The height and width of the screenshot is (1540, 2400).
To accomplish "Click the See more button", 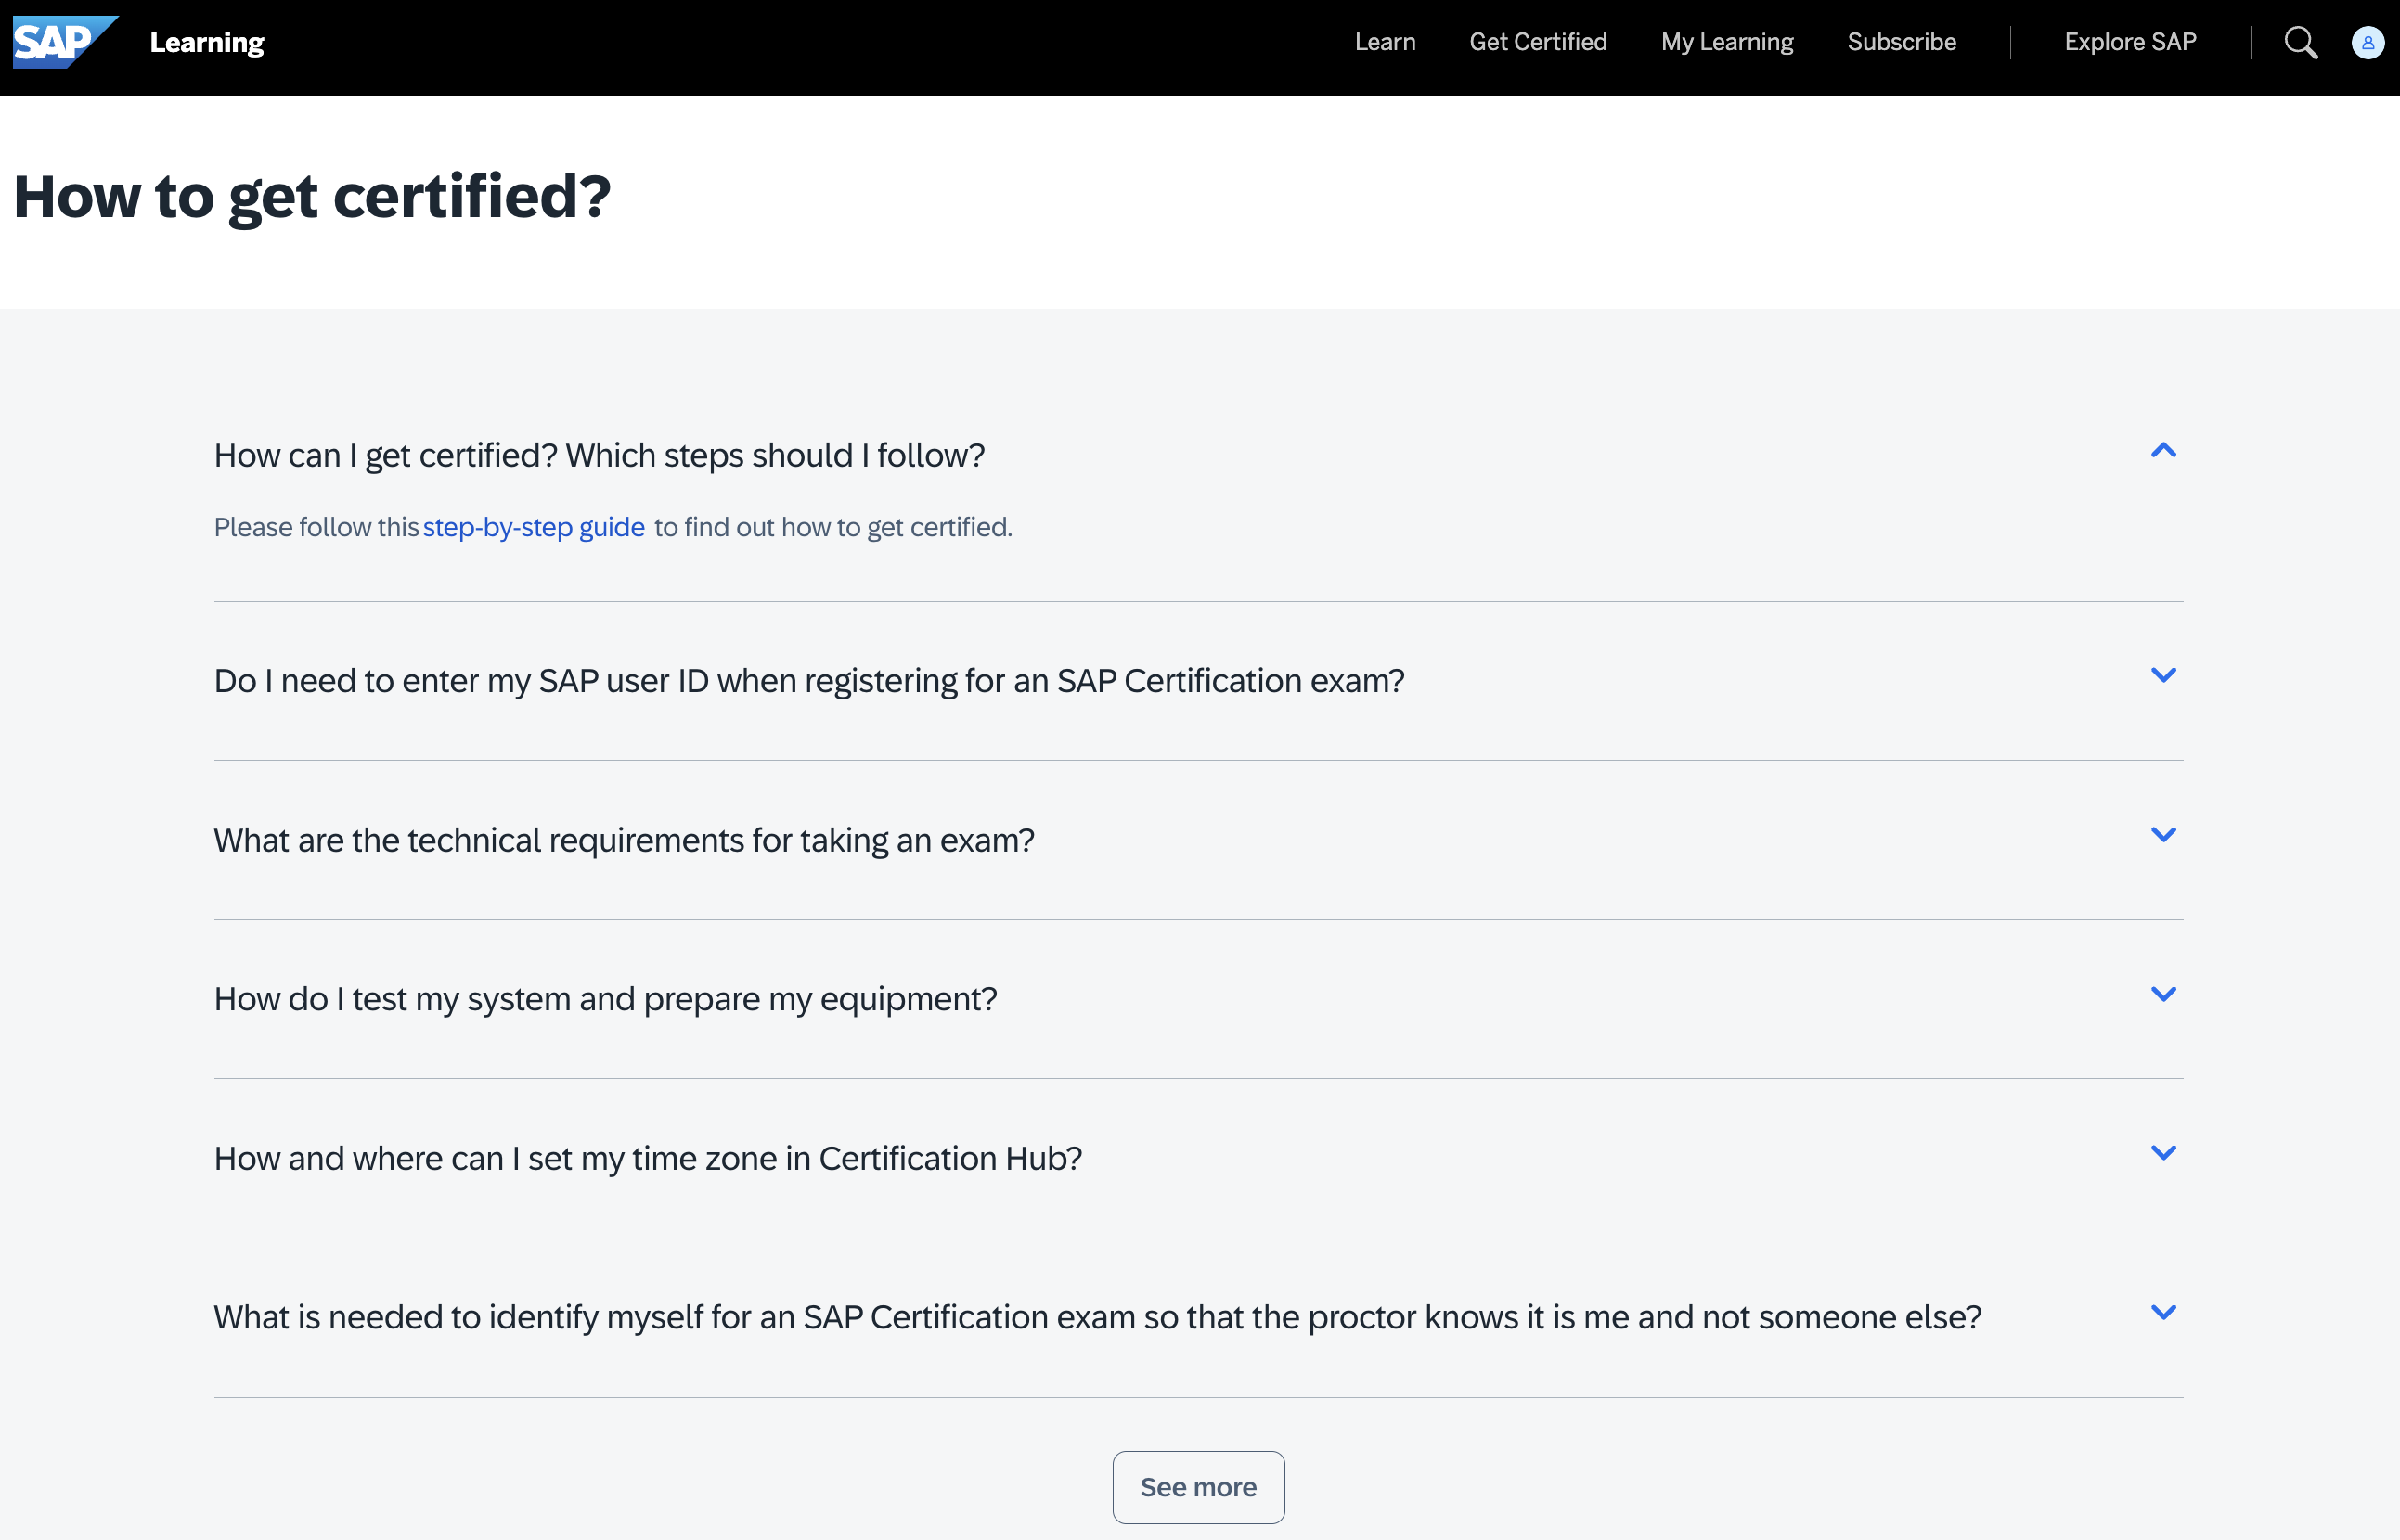I will click(1197, 1487).
